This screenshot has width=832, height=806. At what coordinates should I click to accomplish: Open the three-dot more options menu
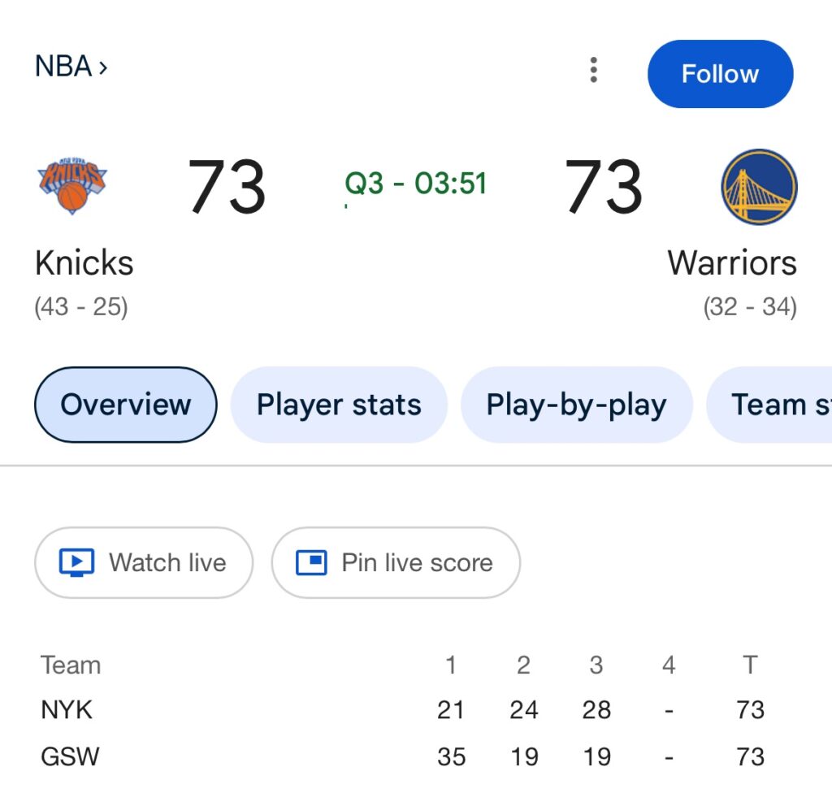594,71
